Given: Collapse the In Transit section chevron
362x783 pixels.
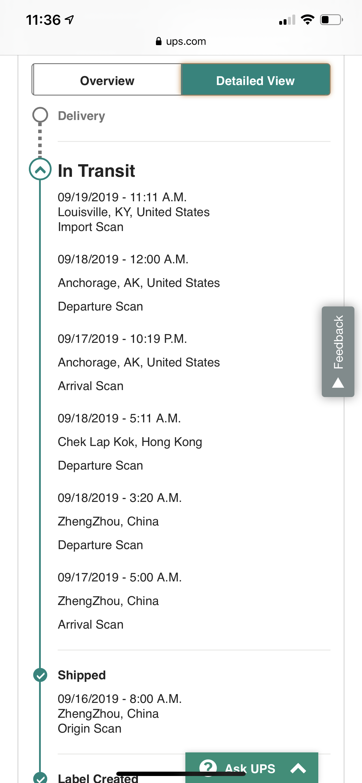Looking at the screenshot, I should 40,169.
